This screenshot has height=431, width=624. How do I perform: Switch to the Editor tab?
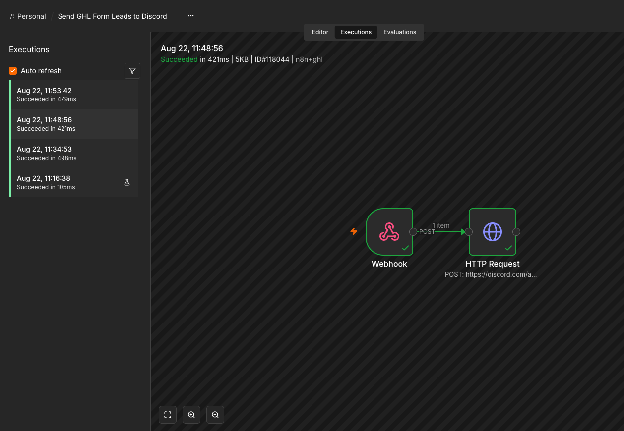click(320, 32)
